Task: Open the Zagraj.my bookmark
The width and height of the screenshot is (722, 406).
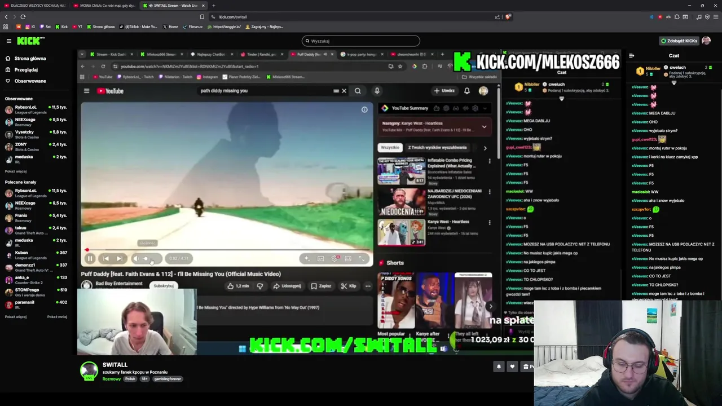Action: (265, 27)
